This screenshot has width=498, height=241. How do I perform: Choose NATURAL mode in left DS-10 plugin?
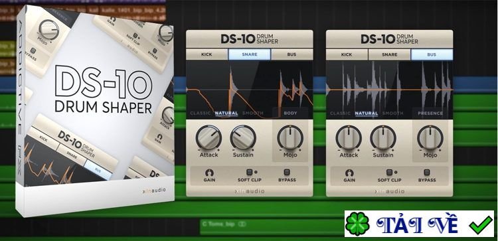point(226,113)
